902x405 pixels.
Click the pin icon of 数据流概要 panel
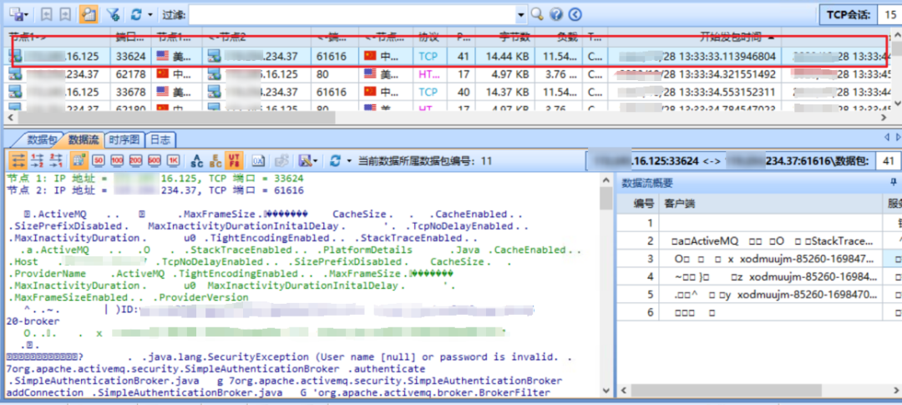(x=892, y=183)
